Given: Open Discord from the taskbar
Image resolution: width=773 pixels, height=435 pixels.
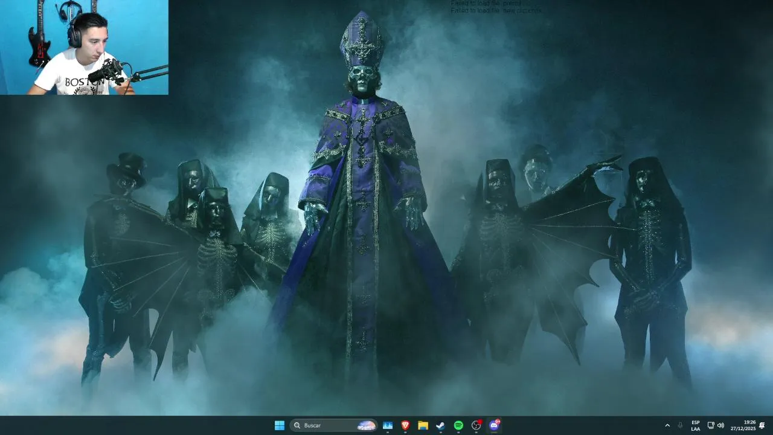Looking at the screenshot, I should pyautogui.click(x=494, y=425).
